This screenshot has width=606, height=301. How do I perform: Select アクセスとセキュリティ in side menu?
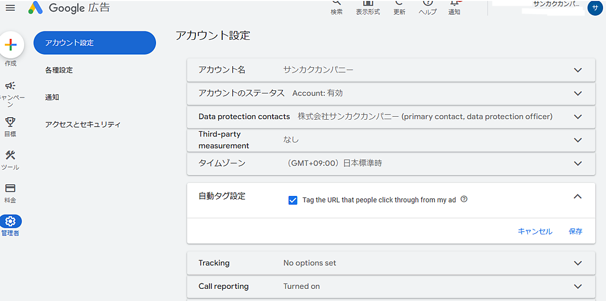(x=83, y=124)
